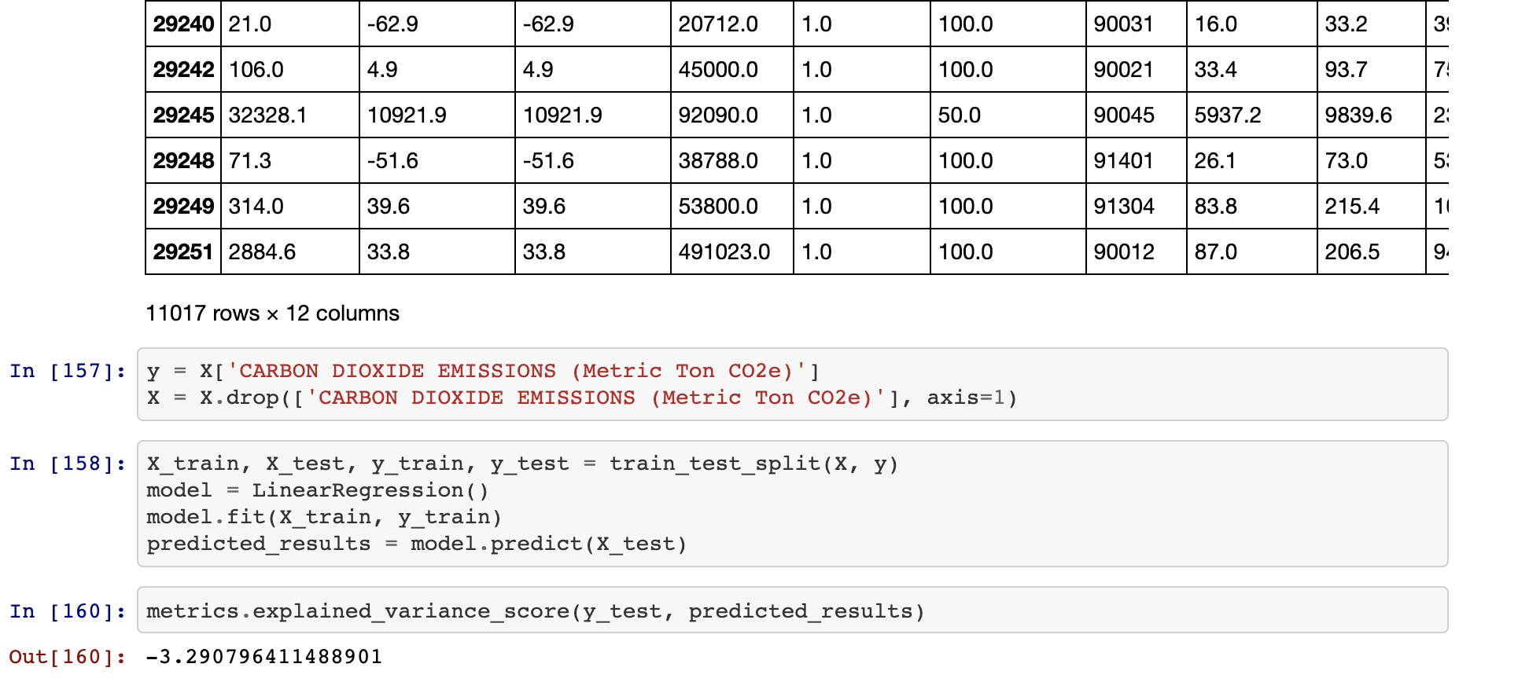
Task: Click the explained_variance_score cell In [160]
Action: (792, 610)
